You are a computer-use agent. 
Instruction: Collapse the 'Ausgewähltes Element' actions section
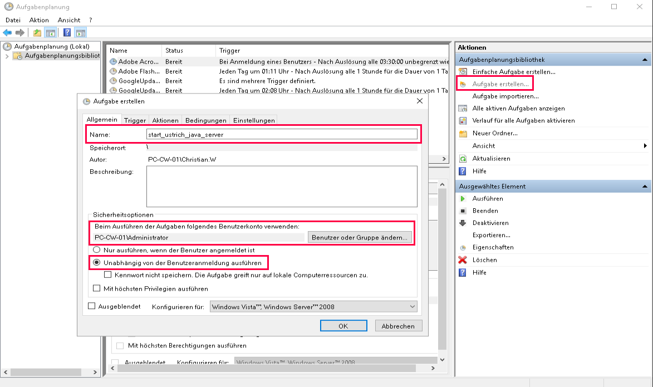click(x=645, y=187)
